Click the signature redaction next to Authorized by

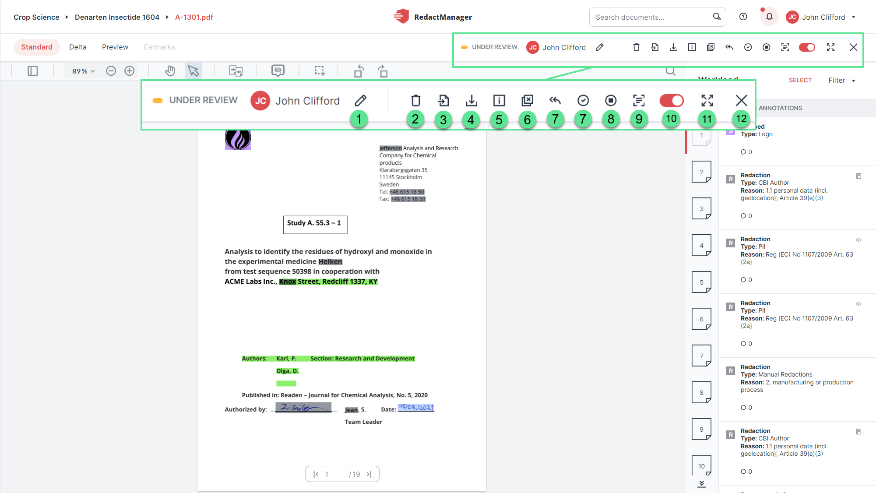tap(303, 408)
